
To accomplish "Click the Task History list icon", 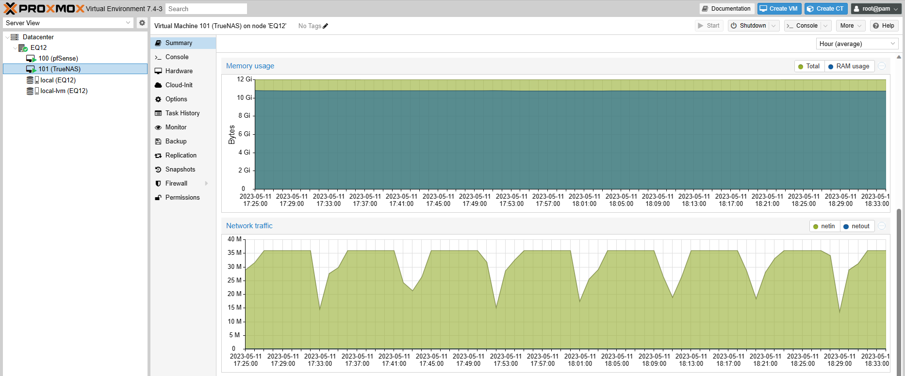I will coord(158,113).
